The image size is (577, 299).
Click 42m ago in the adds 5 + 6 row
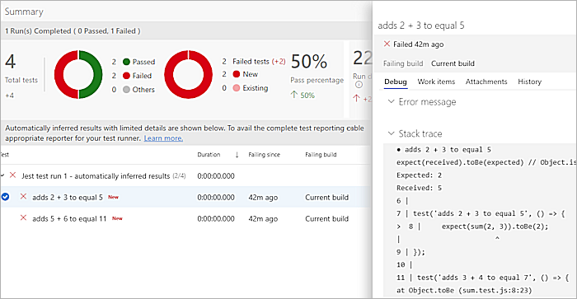pyautogui.click(x=263, y=218)
